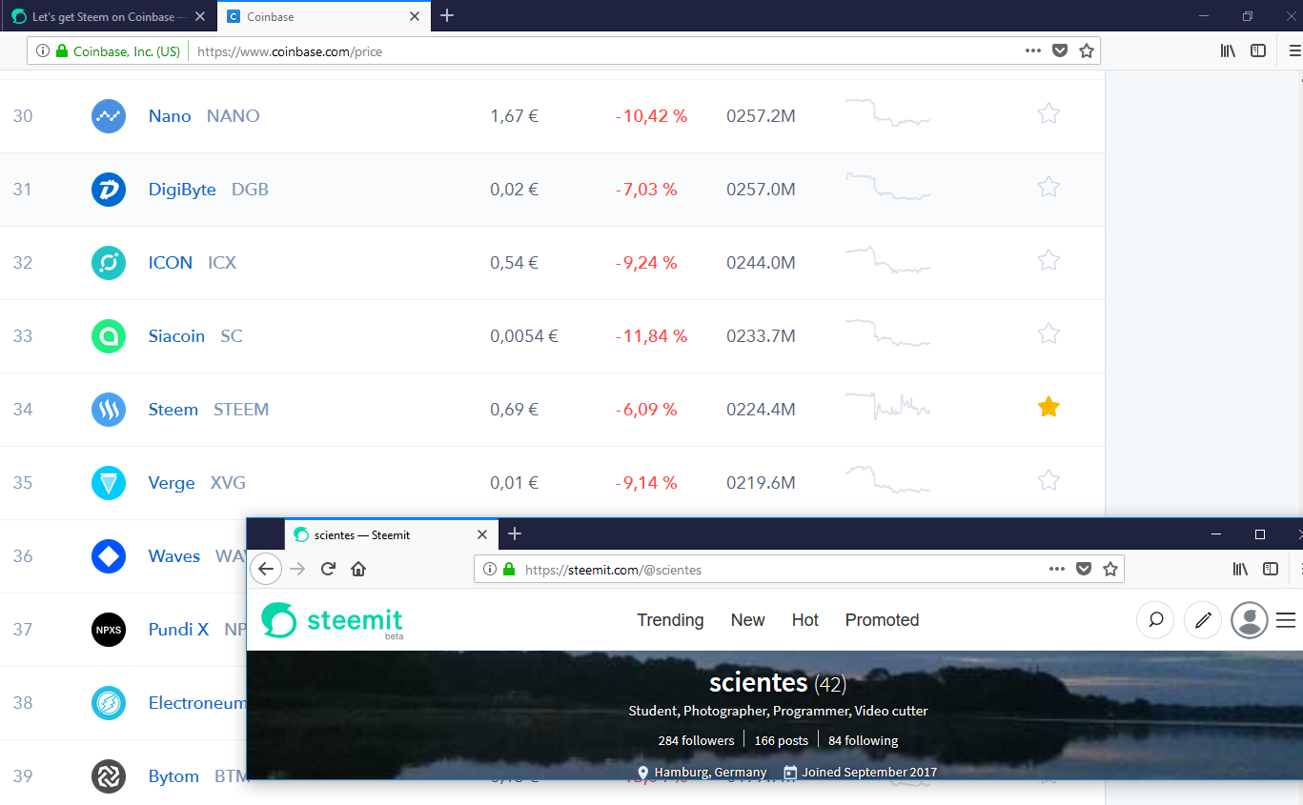This screenshot has width=1303, height=805.
Task: Open a new tab in Steemit browser window
Action: 515,533
